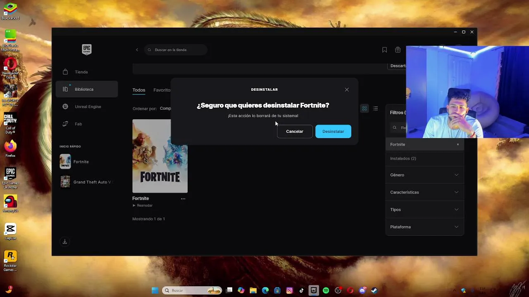
Task: Open the gift icon in top bar
Action: 398,50
